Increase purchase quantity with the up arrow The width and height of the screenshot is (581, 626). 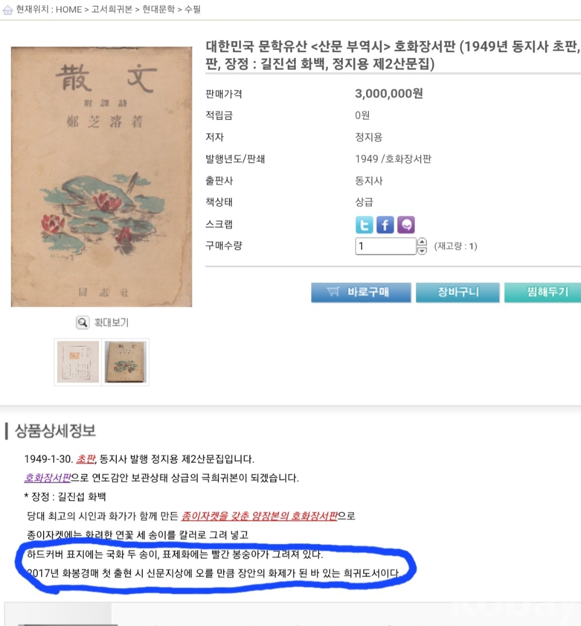coord(422,242)
